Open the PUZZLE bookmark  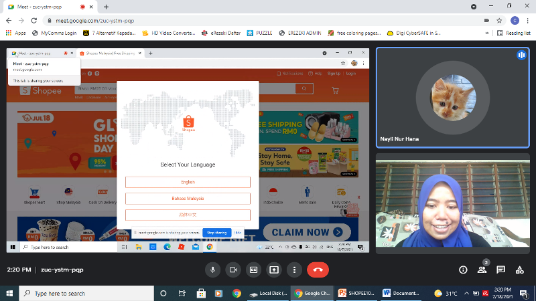(260, 33)
